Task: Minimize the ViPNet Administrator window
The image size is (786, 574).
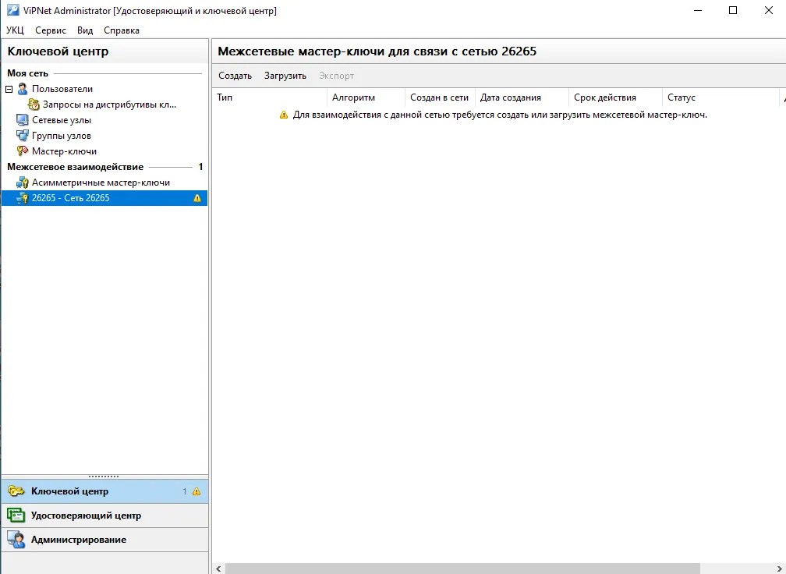Action: click(x=697, y=10)
